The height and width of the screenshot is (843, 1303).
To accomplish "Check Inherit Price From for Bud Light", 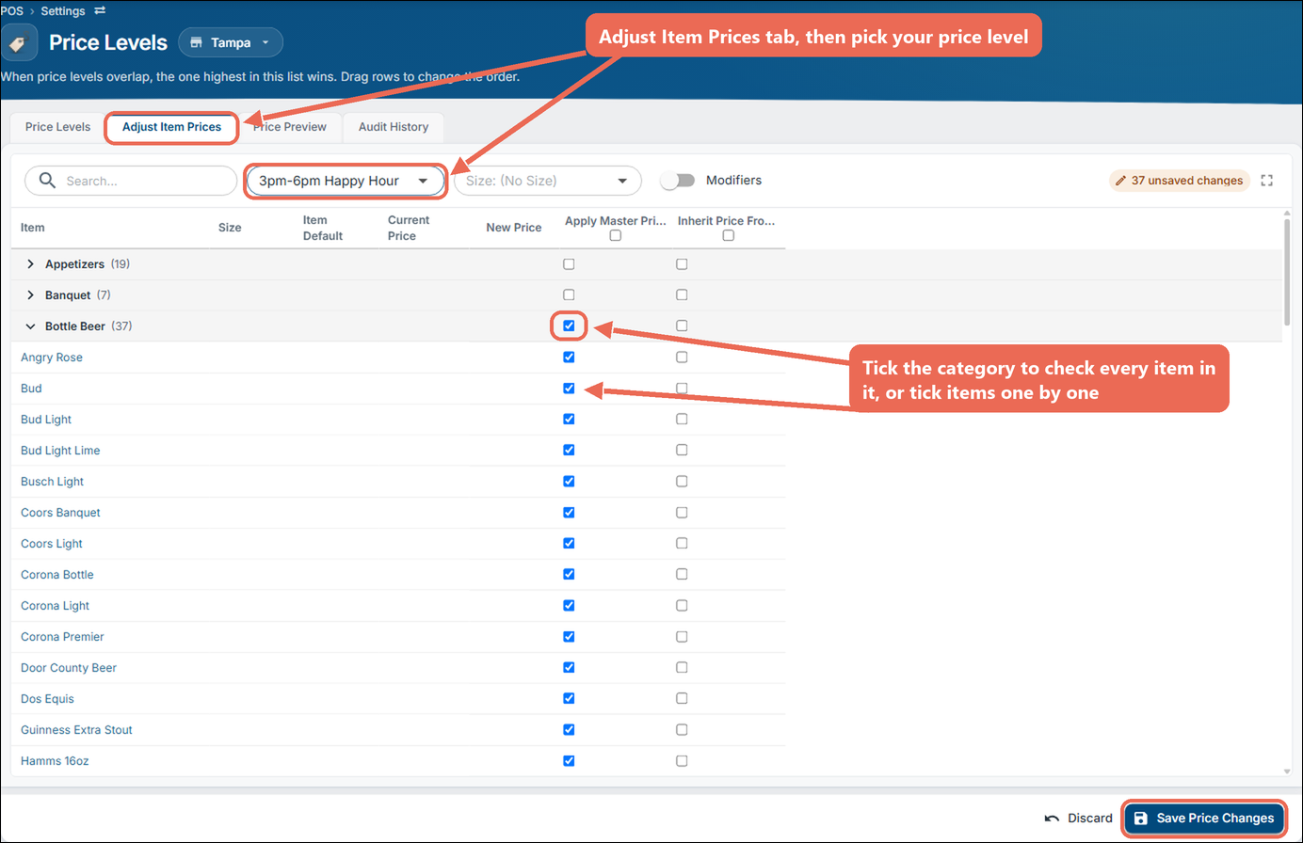I will tap(682, 419).
